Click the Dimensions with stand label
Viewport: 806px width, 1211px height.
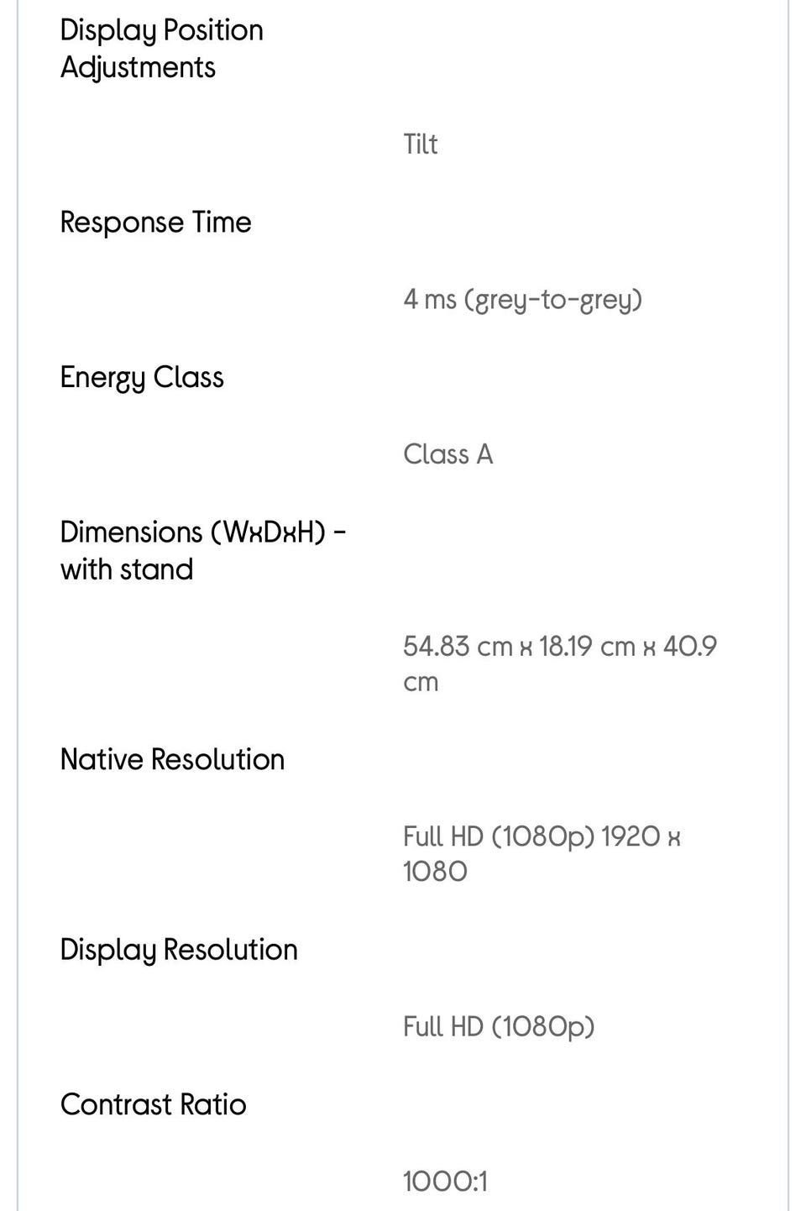pyautogui.click(x=203, y=550)
